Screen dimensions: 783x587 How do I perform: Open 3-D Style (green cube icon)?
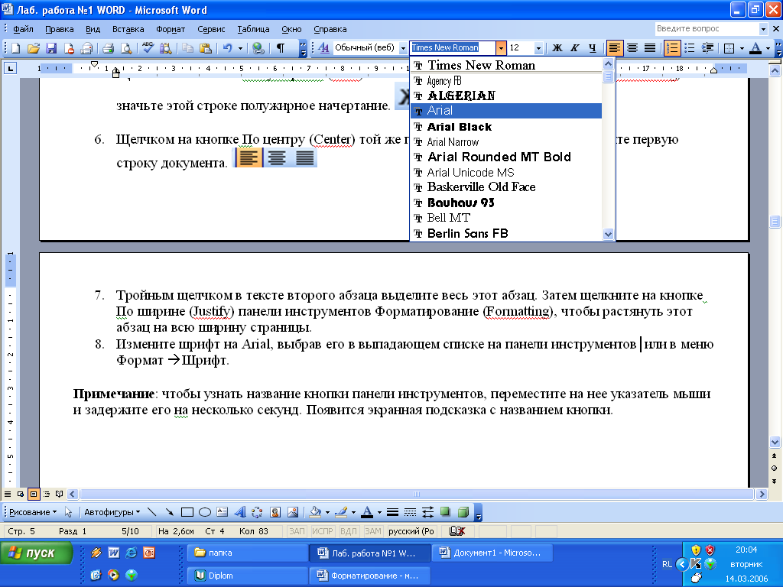pos(463,512)
